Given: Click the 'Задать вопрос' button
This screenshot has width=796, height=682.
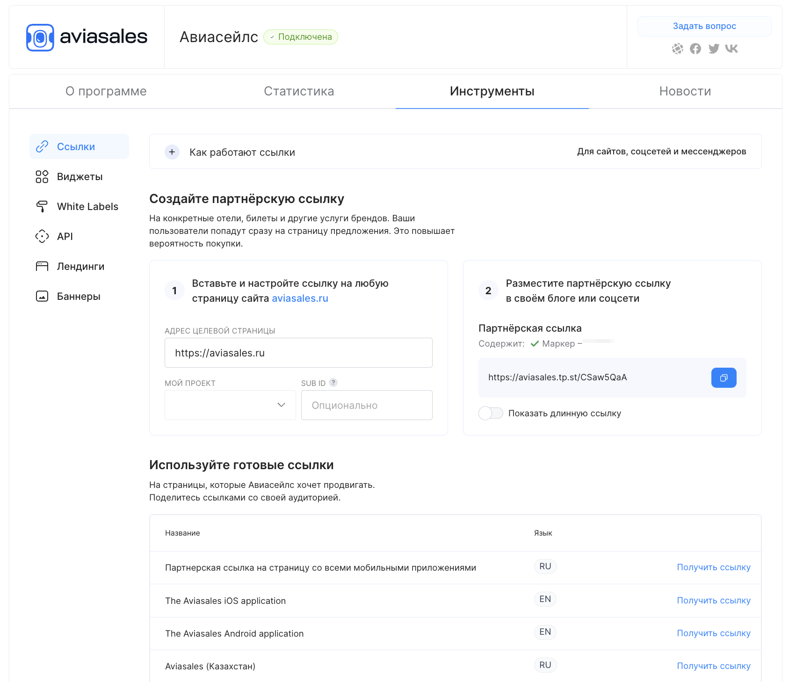Looking at the screenshot, I should [x=704, y=26].
